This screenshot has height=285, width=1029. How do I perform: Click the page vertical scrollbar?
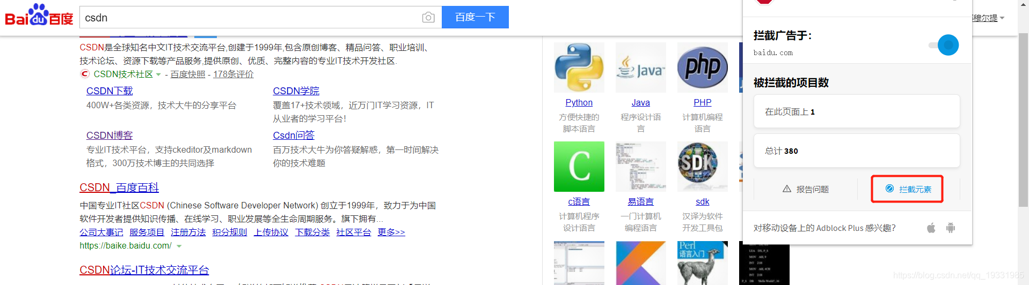point(1024,121)
